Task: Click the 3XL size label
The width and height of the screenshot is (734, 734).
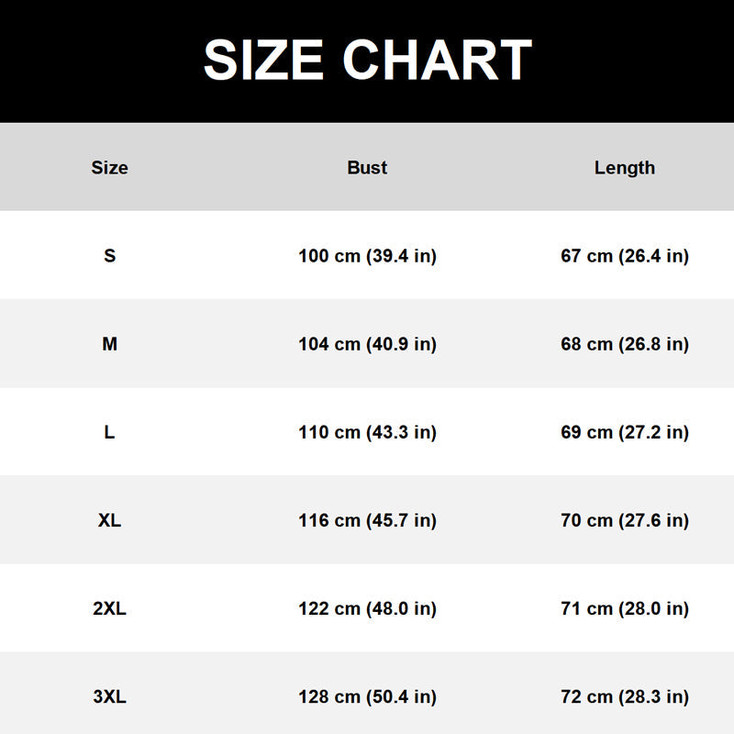Action: [109, 696]
